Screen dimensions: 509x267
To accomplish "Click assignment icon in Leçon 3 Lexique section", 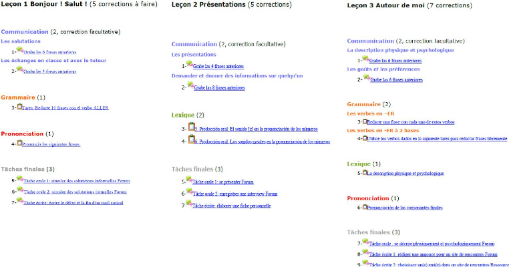I will 365,173.
